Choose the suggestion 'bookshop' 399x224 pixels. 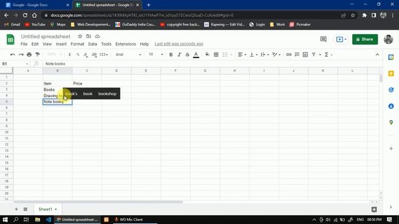[107, 94]
